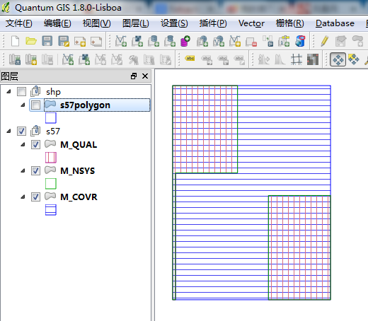The width and height of the screenshot is (368, 321).
Task: Uncheck the M_COVR layer visibility checkbox
Action: tap(35, 197)
